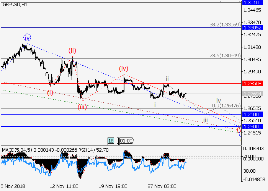The height and width of the screenshot is (191, 268).
Task: Click the brown iv forecast wave label
Action: pyautogui.click(x=218, y=100)
